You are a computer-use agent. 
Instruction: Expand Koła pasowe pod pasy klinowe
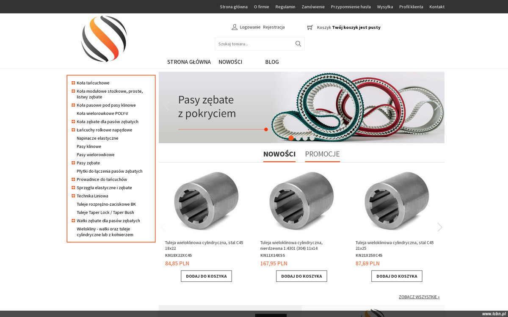(x=73, y=105)
